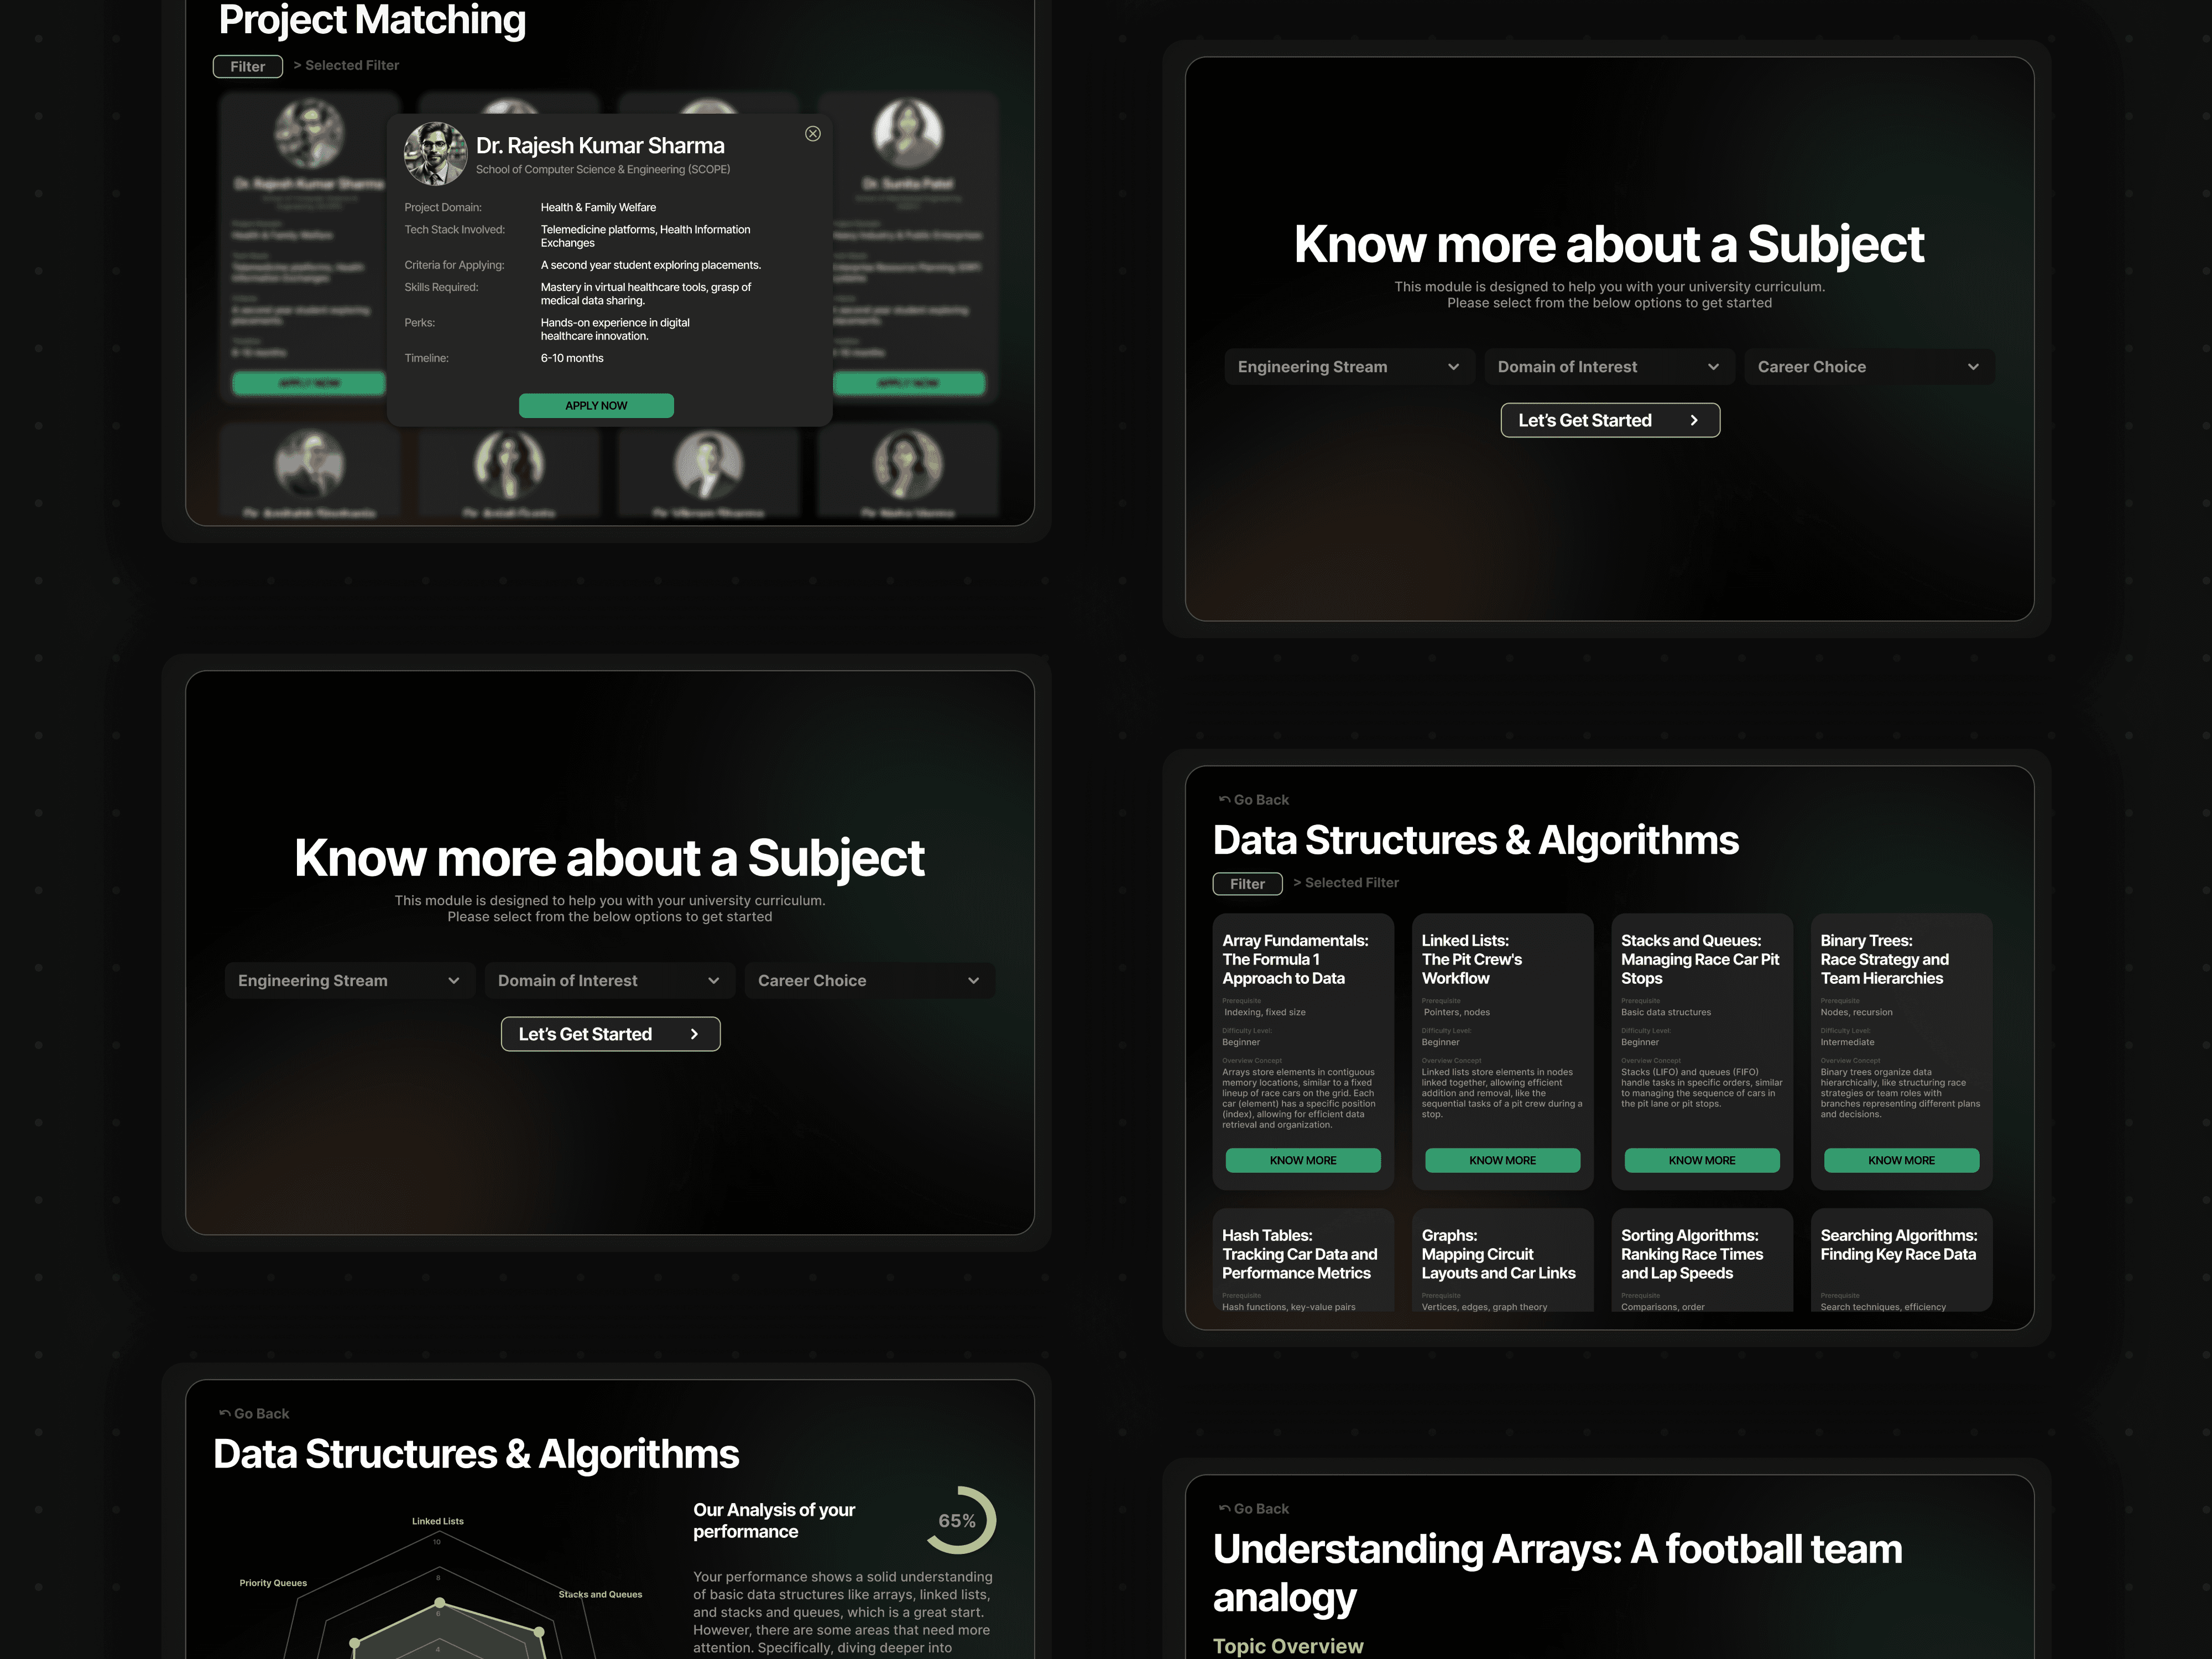This screenshot has height=1659, width=2212.
Task: Close the Dr. Rajesh Kumar Sharma popup
Action: pyautogui.click(x=813, y=134)
